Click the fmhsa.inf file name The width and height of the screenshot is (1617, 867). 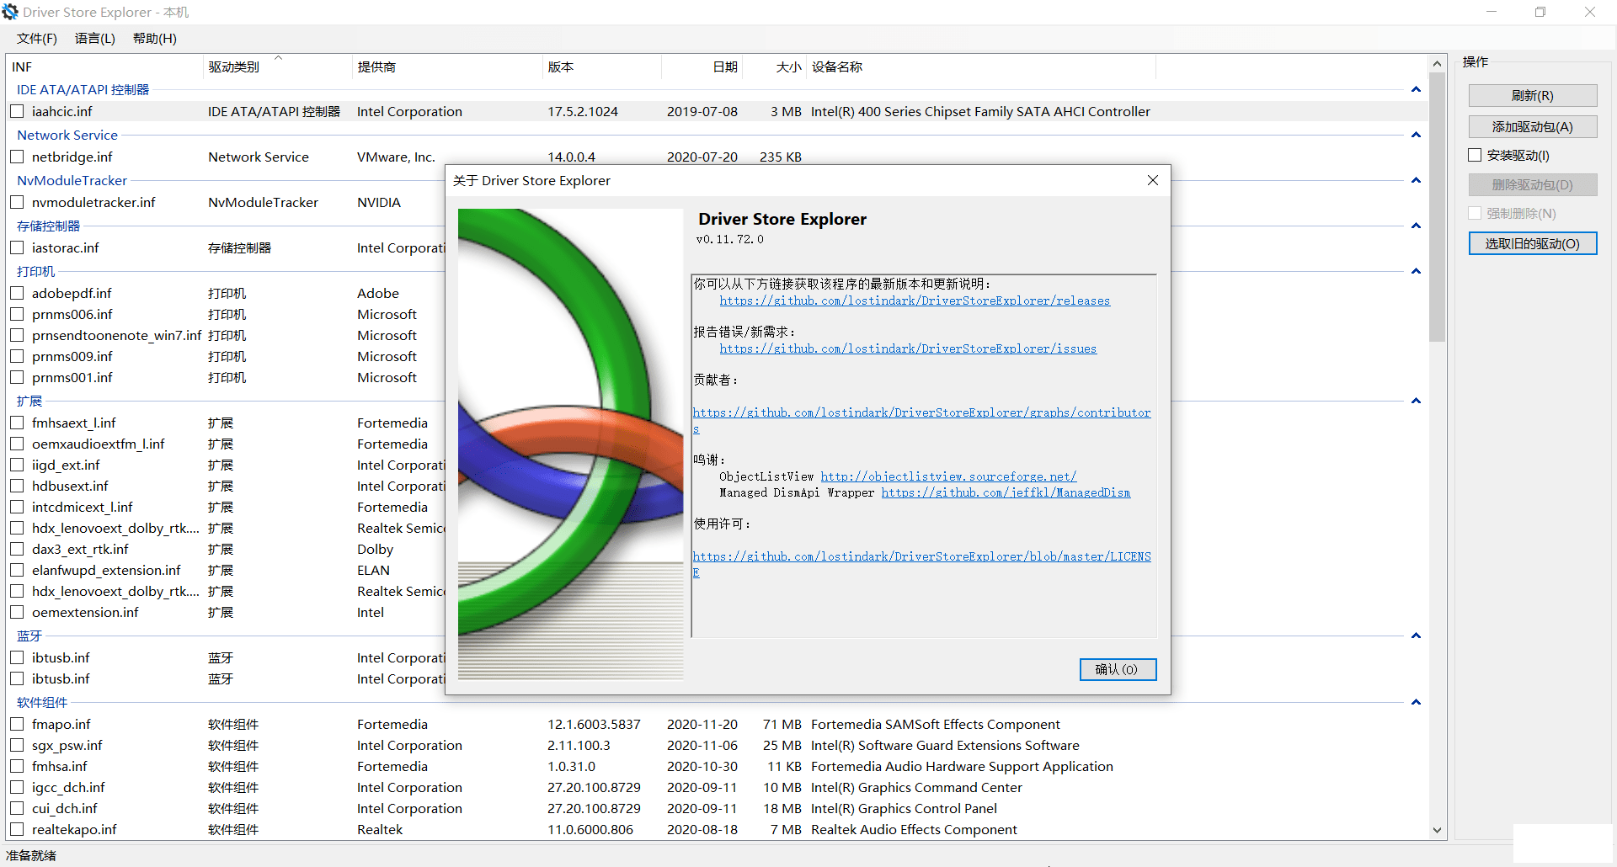60,766
